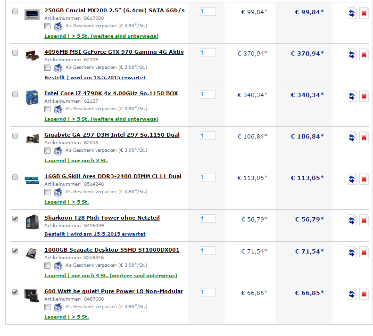373x336 pixels.
Task: Open 250GB Crucial MX200 product link
Action: pyautogui.click(x=115, y=10)
